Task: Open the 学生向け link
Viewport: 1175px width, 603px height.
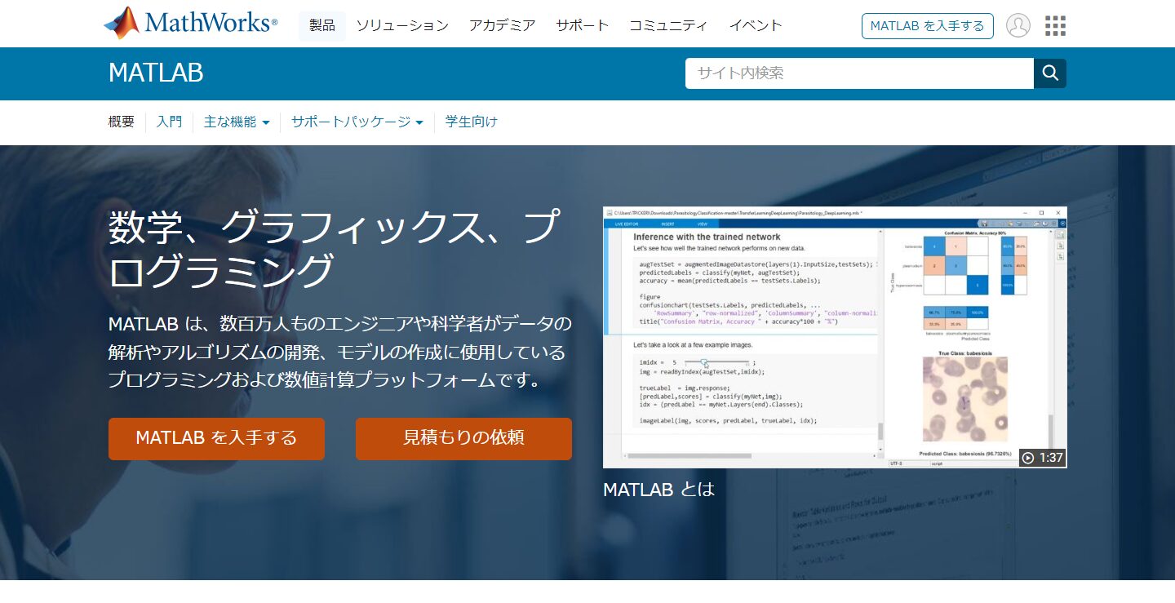Action: point(471,122)
